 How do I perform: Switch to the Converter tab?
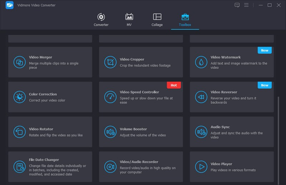click(x=101, y=20)
